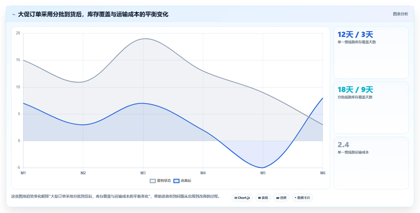This screenshot has height=213, width=420.
Task: Click the blue 改善后 legend color box
Action: [177, 181]
